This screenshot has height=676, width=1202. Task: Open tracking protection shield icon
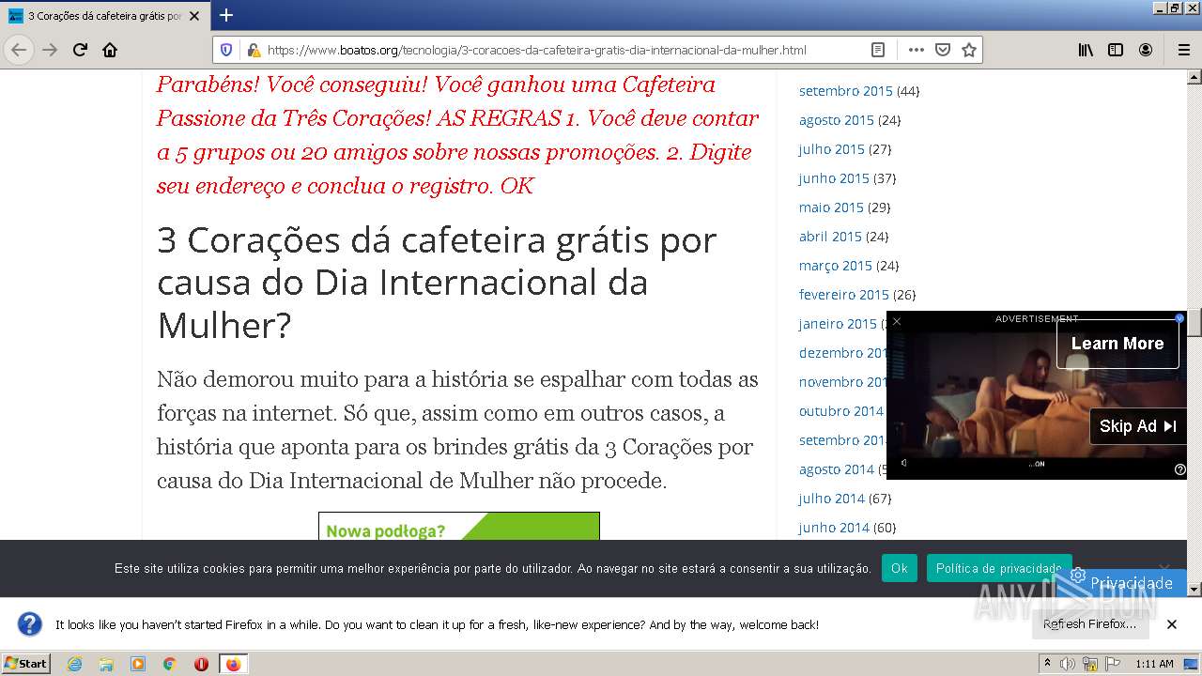tap(226, 50)
